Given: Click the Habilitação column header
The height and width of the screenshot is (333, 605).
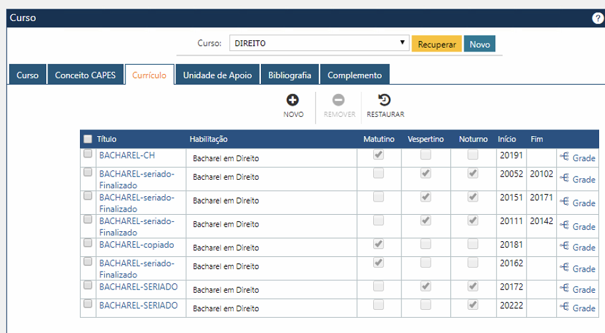Looking at the screenshot, I should tap(208, 139).
